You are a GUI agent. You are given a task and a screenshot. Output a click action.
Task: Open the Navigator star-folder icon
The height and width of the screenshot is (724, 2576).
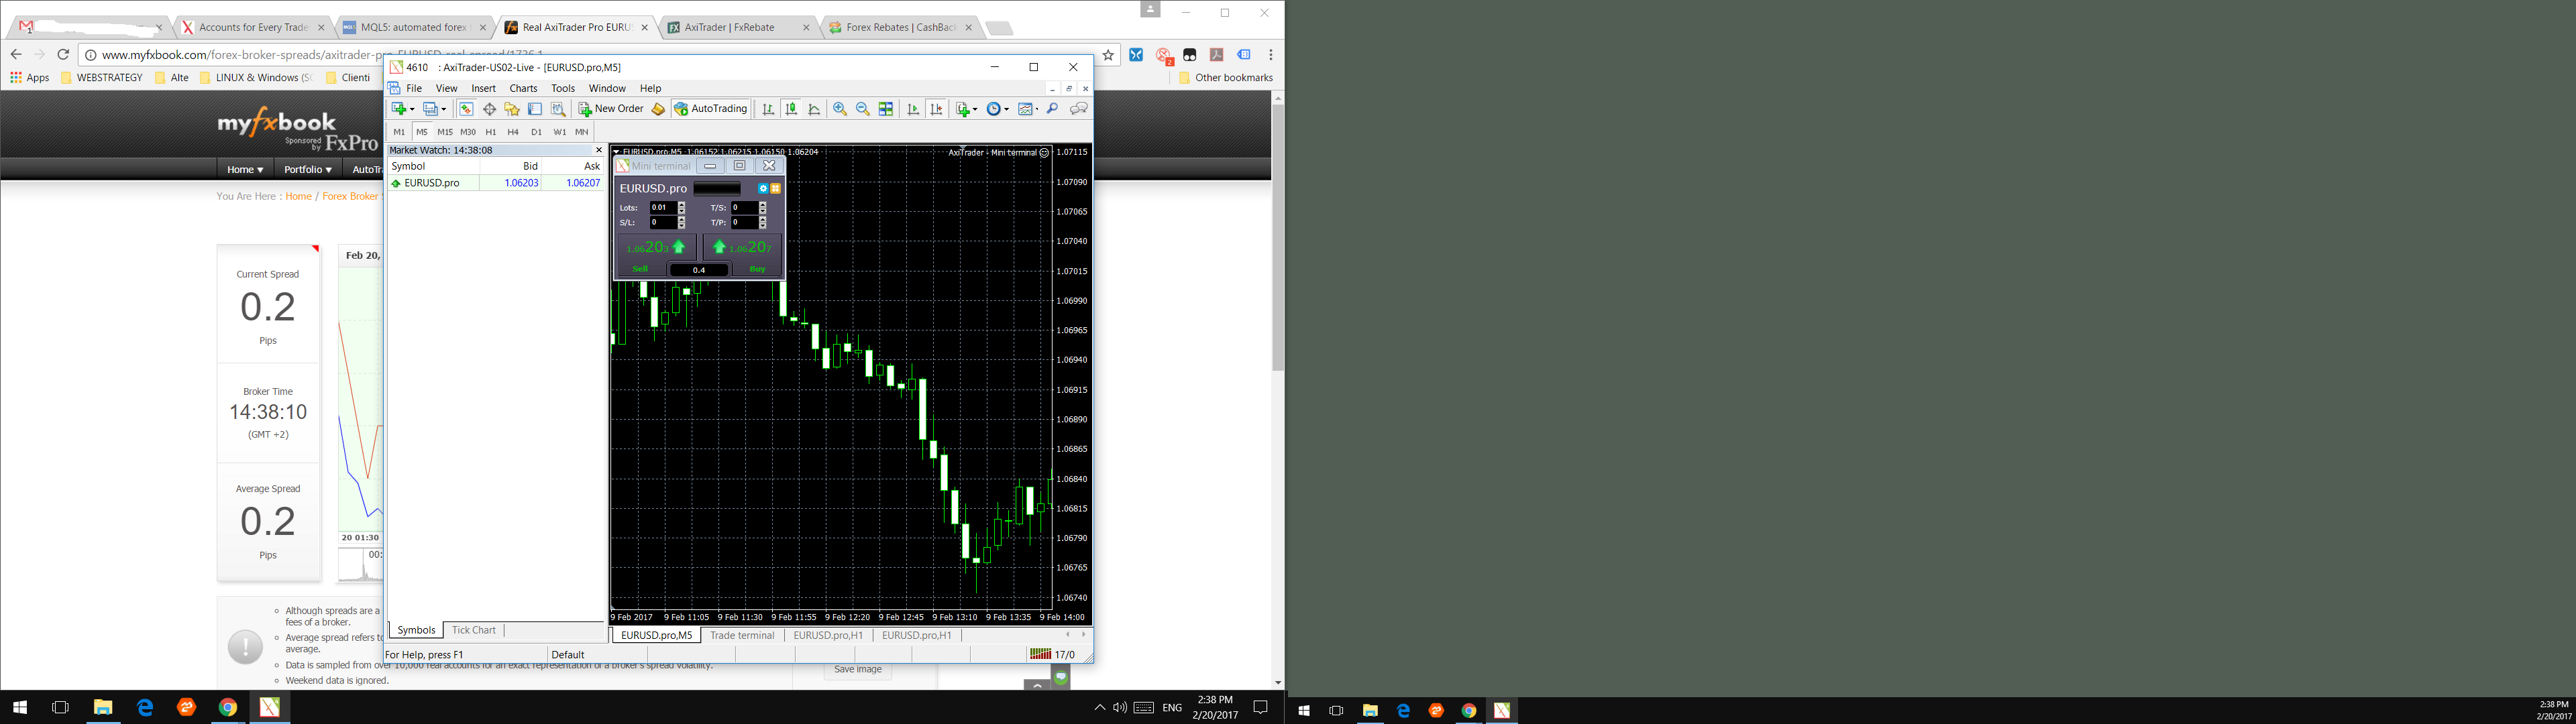[512, 109]
